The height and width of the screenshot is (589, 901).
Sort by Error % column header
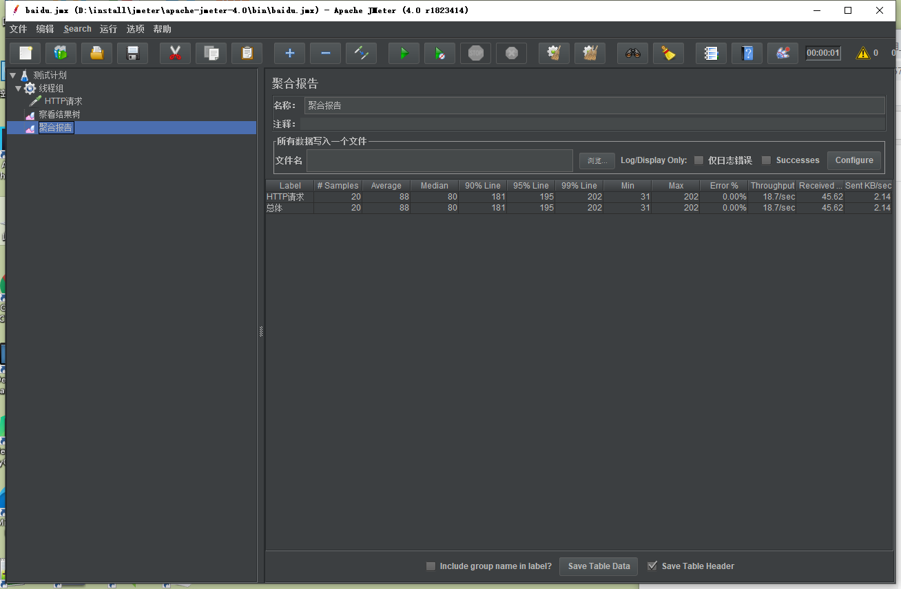724,186
